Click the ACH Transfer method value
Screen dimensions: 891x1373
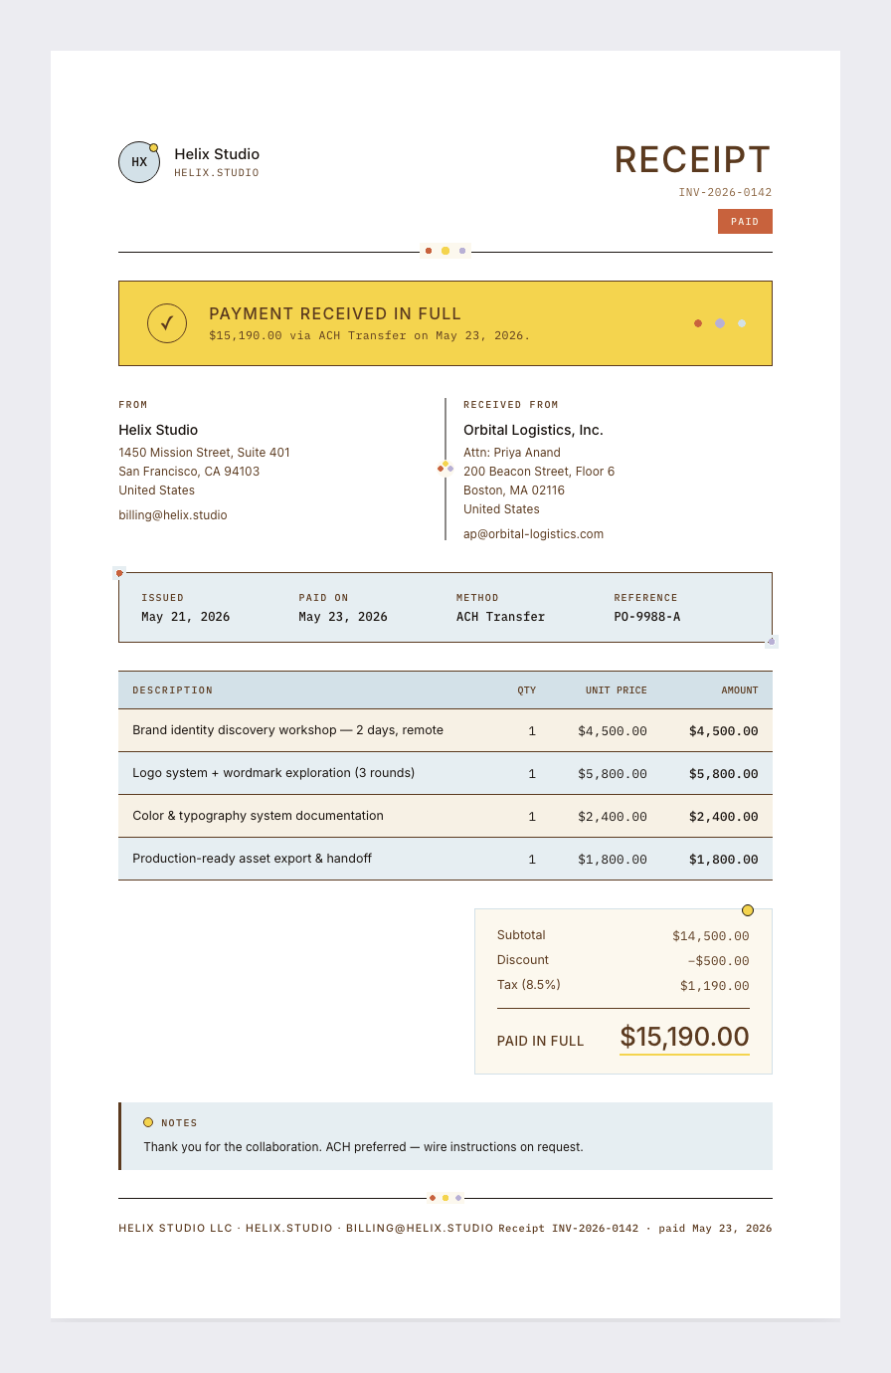(501, 617)
